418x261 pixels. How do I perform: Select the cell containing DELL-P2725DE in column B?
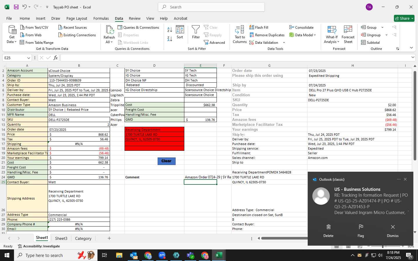tap(79, 119)
